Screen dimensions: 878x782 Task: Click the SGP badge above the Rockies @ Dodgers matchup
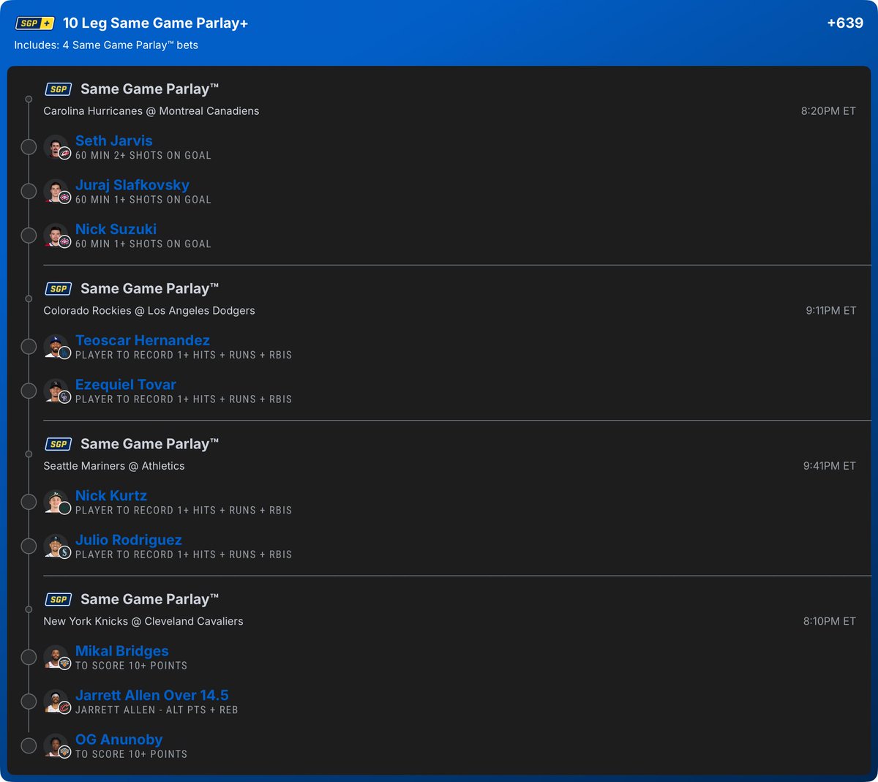point(59,289)
